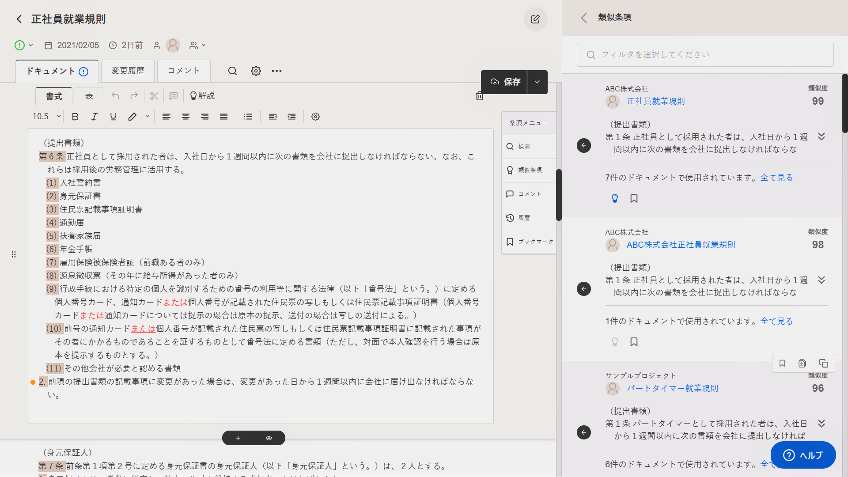Click the 保存 button

coord(504,82)
